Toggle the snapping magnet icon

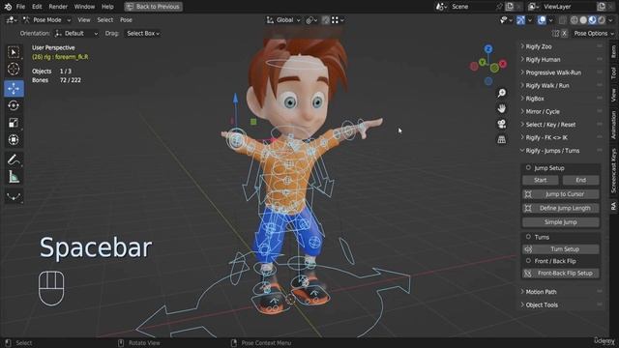(326, 20)
